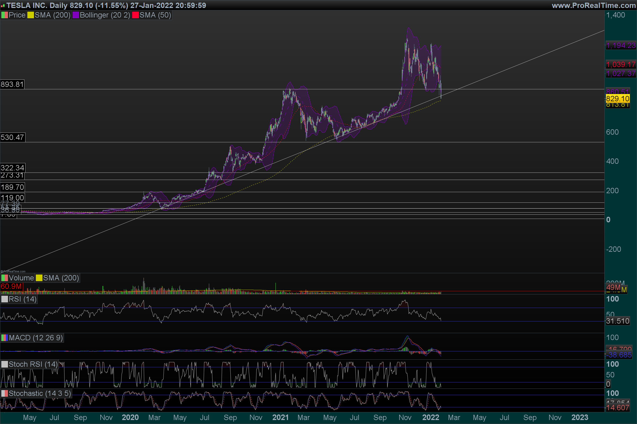
Task: Click the SMA (50) legend label text
Action: (155, 15)
